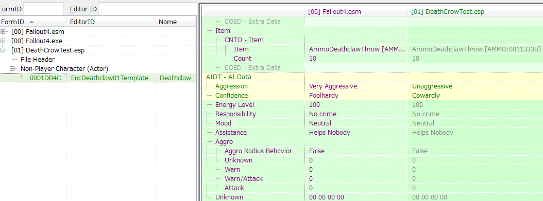Select record 0001DB4C in tree
Screen dimensions: 543x201
(x=45, y=78)
